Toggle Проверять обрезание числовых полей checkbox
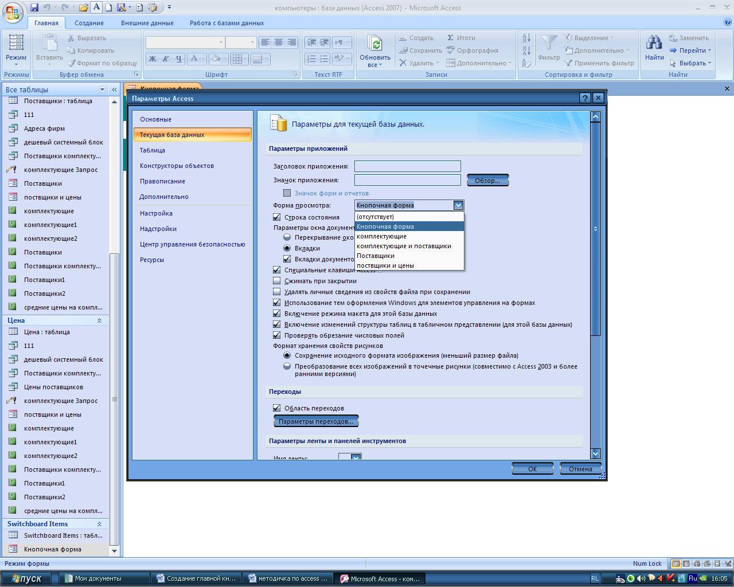734x587 pixels. 277,335
